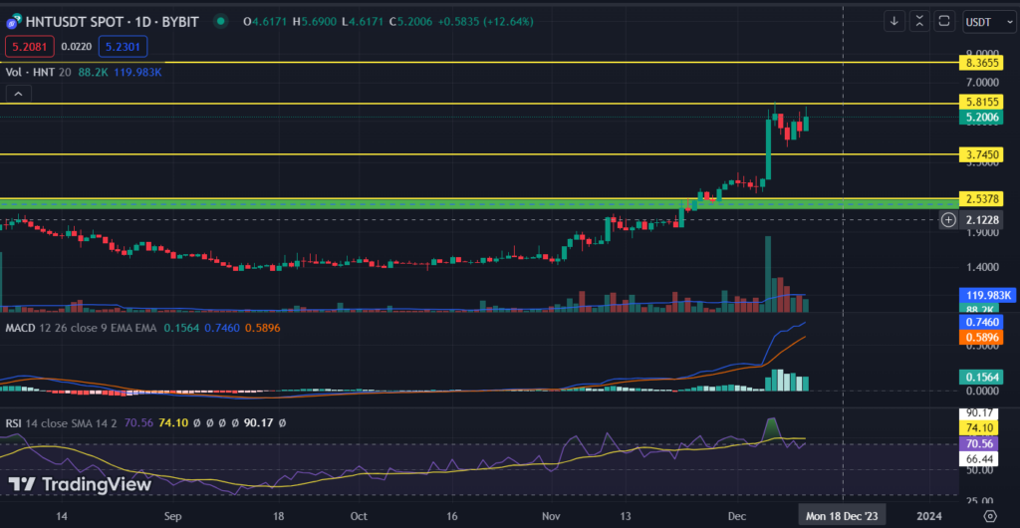Click the 0.0220 spread value

[x=77, y=47]
